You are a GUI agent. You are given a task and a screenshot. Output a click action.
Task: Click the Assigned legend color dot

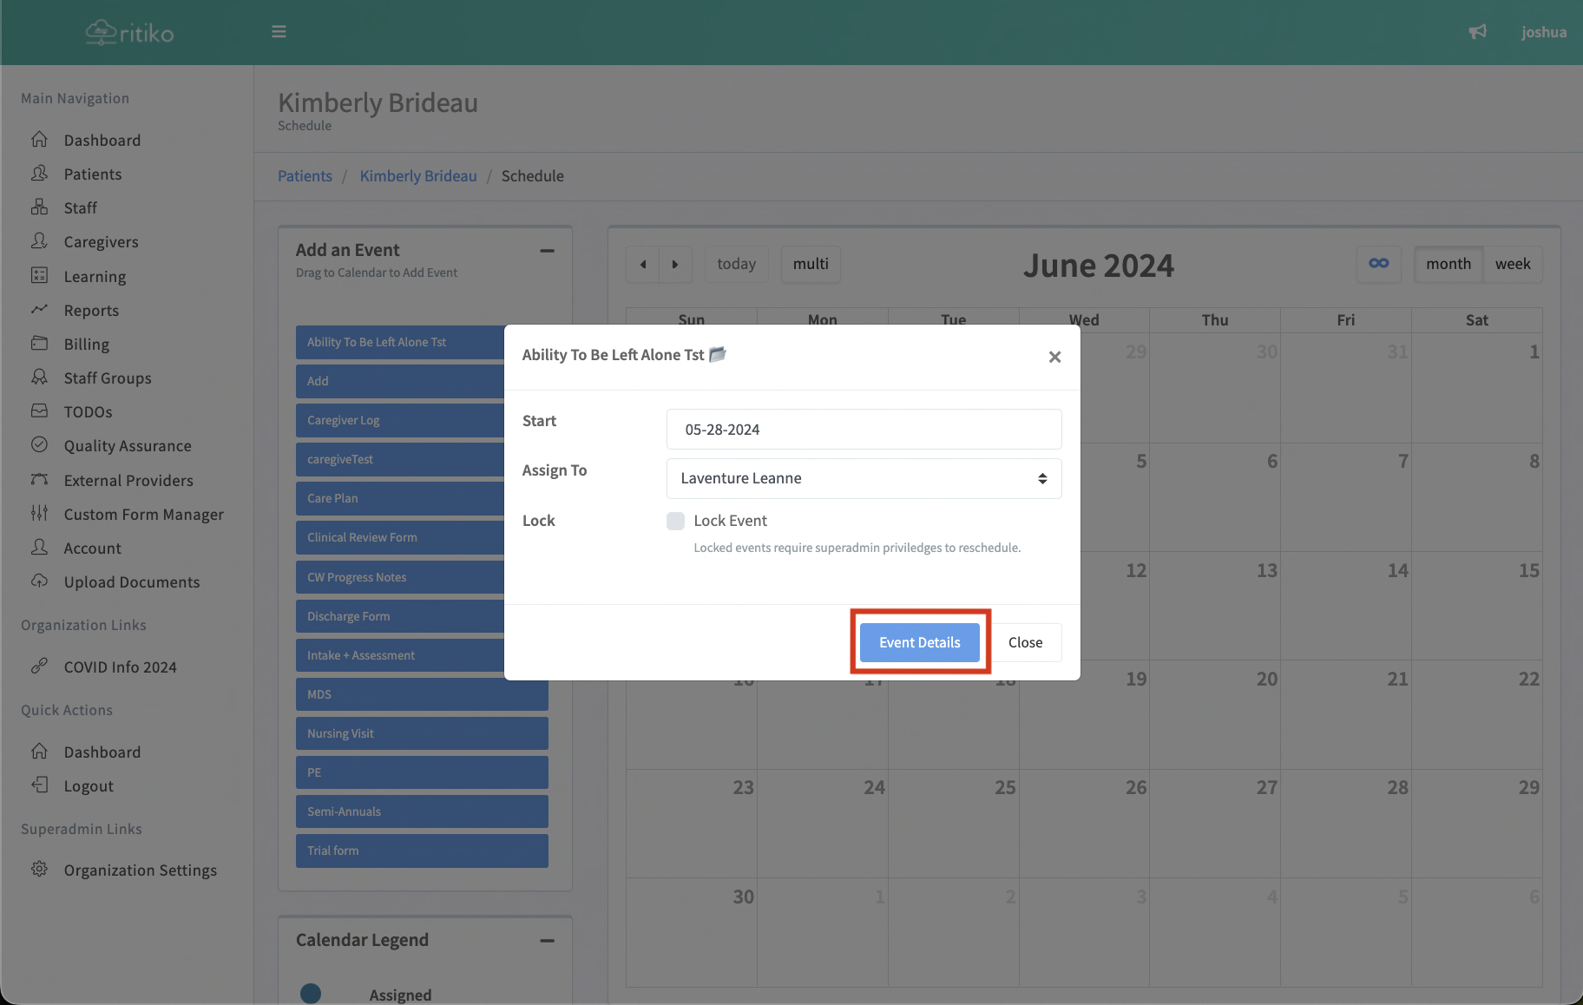click(x=311, y=994)
